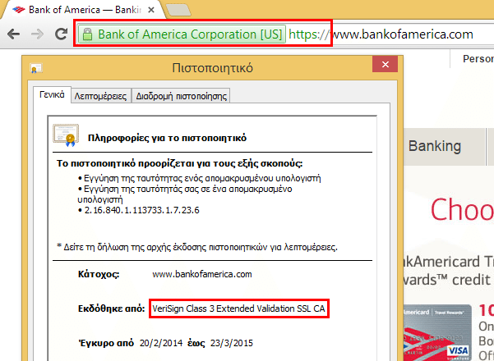Click issuer VeriSign Class 3 Extended Validation SSL CA

point(238,308)
